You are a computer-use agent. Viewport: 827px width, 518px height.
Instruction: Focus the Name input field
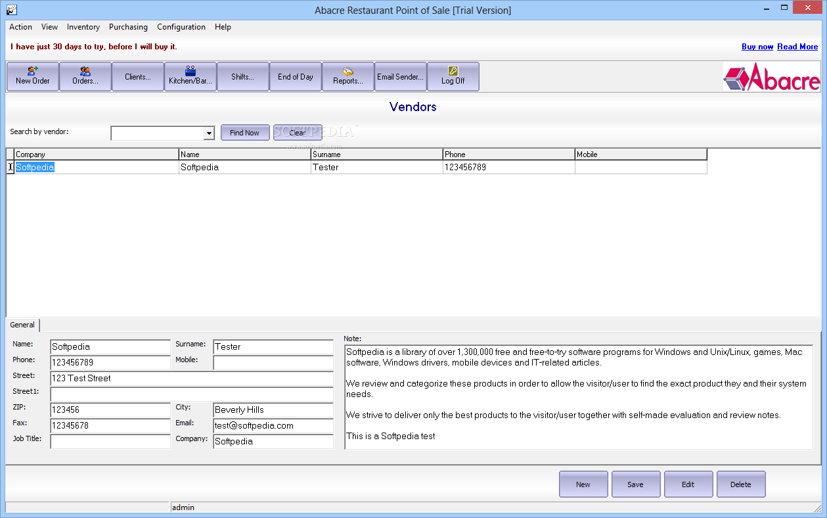[110, 346]
